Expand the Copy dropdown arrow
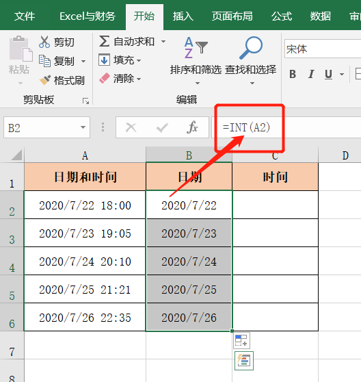The height and width of the screenshot is (382, 361). click(83, 61)
